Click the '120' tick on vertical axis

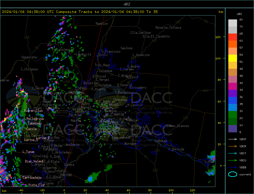(x=218, y=37)
